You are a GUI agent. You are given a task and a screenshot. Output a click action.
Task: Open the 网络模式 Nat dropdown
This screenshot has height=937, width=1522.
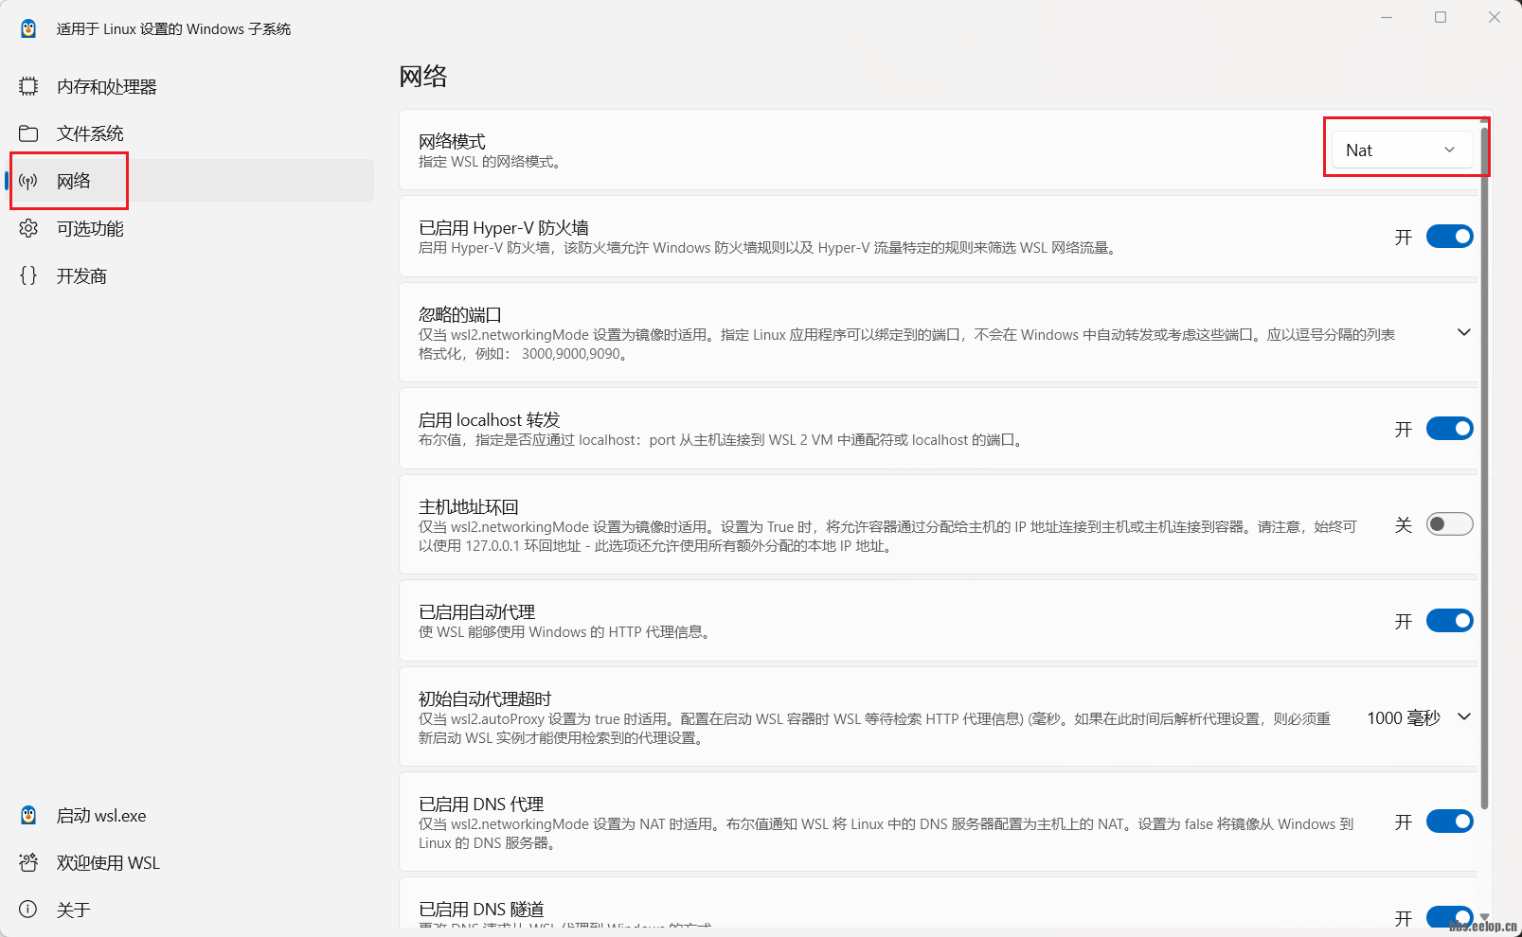pyautogui.click(x=1402, y=150)
